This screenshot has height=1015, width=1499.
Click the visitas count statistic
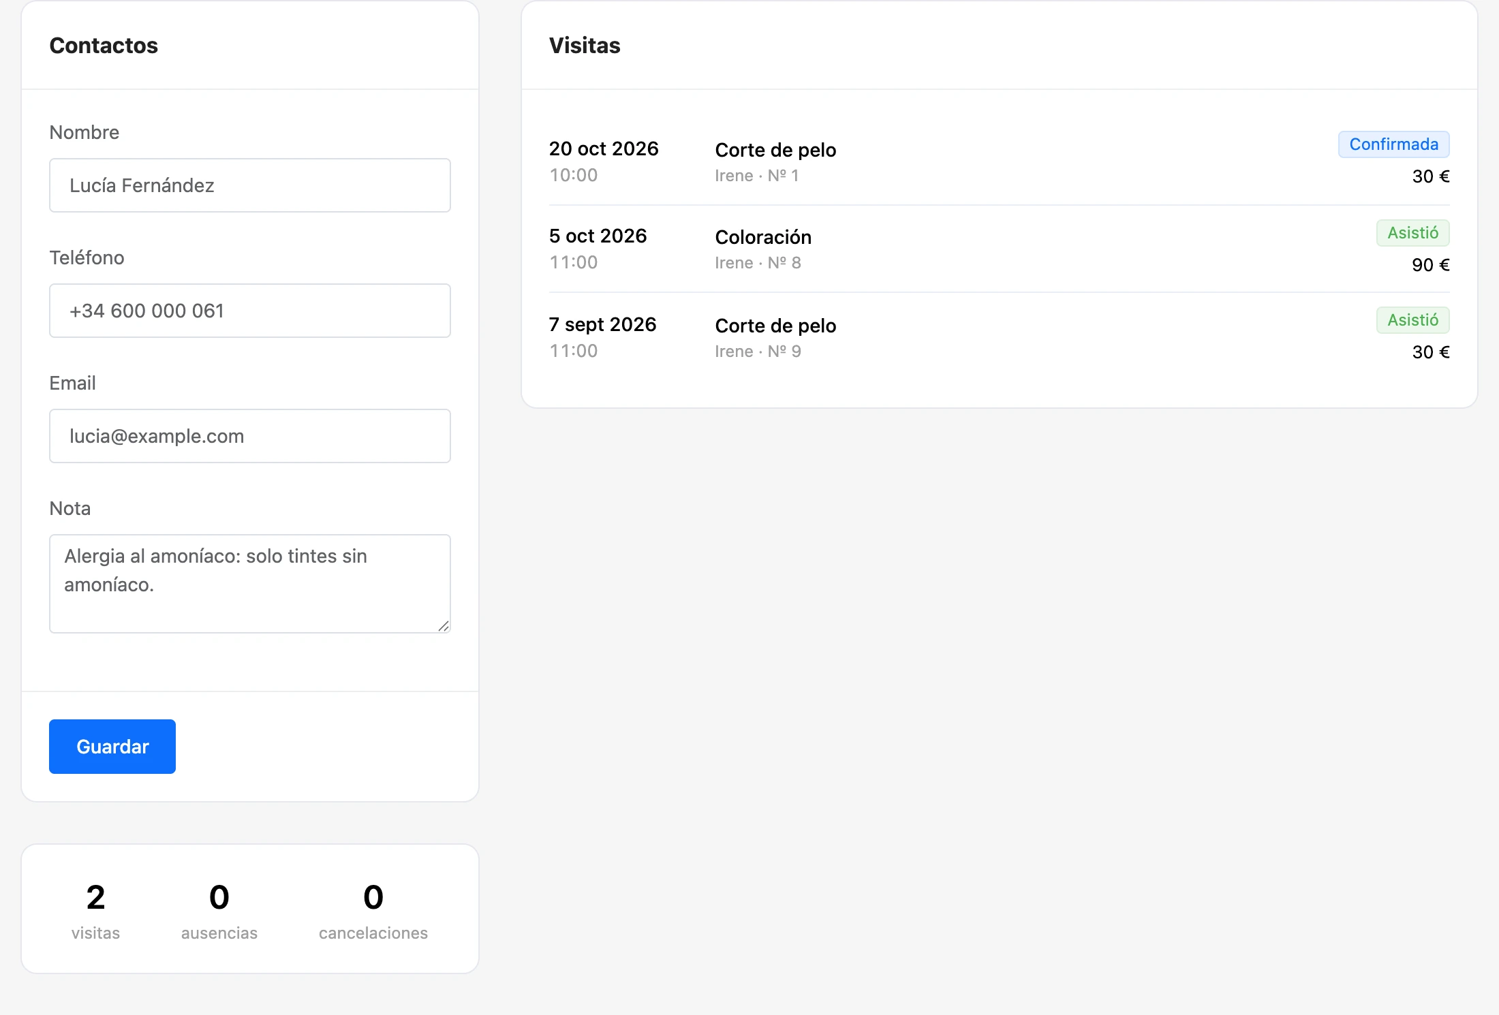tap(95, 911)
